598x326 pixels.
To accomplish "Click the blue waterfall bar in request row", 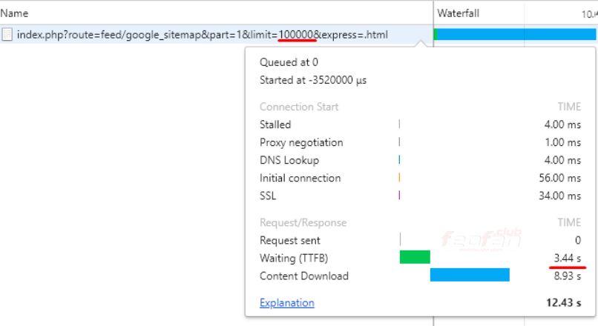I will [517, 34].
